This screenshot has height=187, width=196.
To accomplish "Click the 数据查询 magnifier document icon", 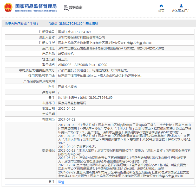I will coord(66,8).
